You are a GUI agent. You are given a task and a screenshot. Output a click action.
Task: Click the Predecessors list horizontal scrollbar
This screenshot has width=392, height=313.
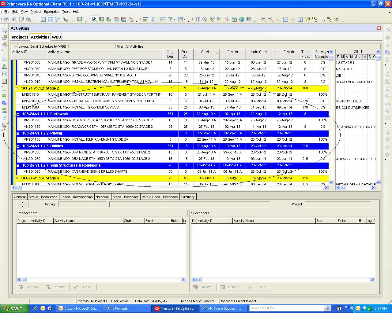101,279
